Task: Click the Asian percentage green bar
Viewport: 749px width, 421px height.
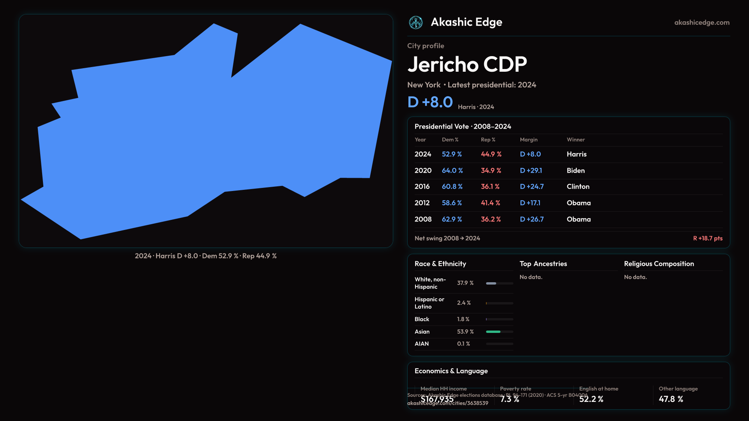Action: pyautogui.click(x=493, y=332)
